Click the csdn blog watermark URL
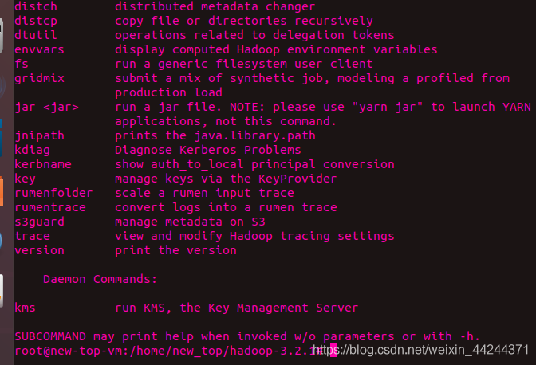This screenshot has width=536, height=365. pos(421,350)
